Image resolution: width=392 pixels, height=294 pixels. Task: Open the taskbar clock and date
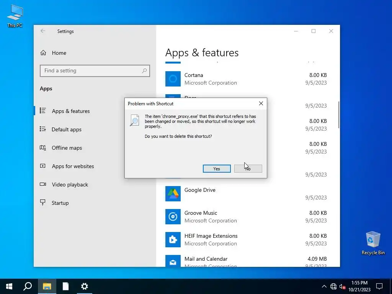(x=359, y=286)
